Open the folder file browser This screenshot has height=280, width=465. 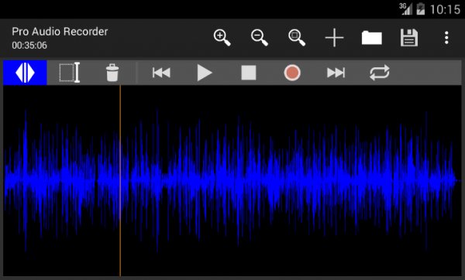[371, 38]
